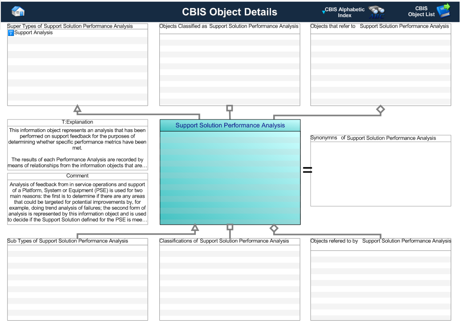Open the CBIS Object List link
The width and height of the screenshot is (461, 322).
coord(421,12)
